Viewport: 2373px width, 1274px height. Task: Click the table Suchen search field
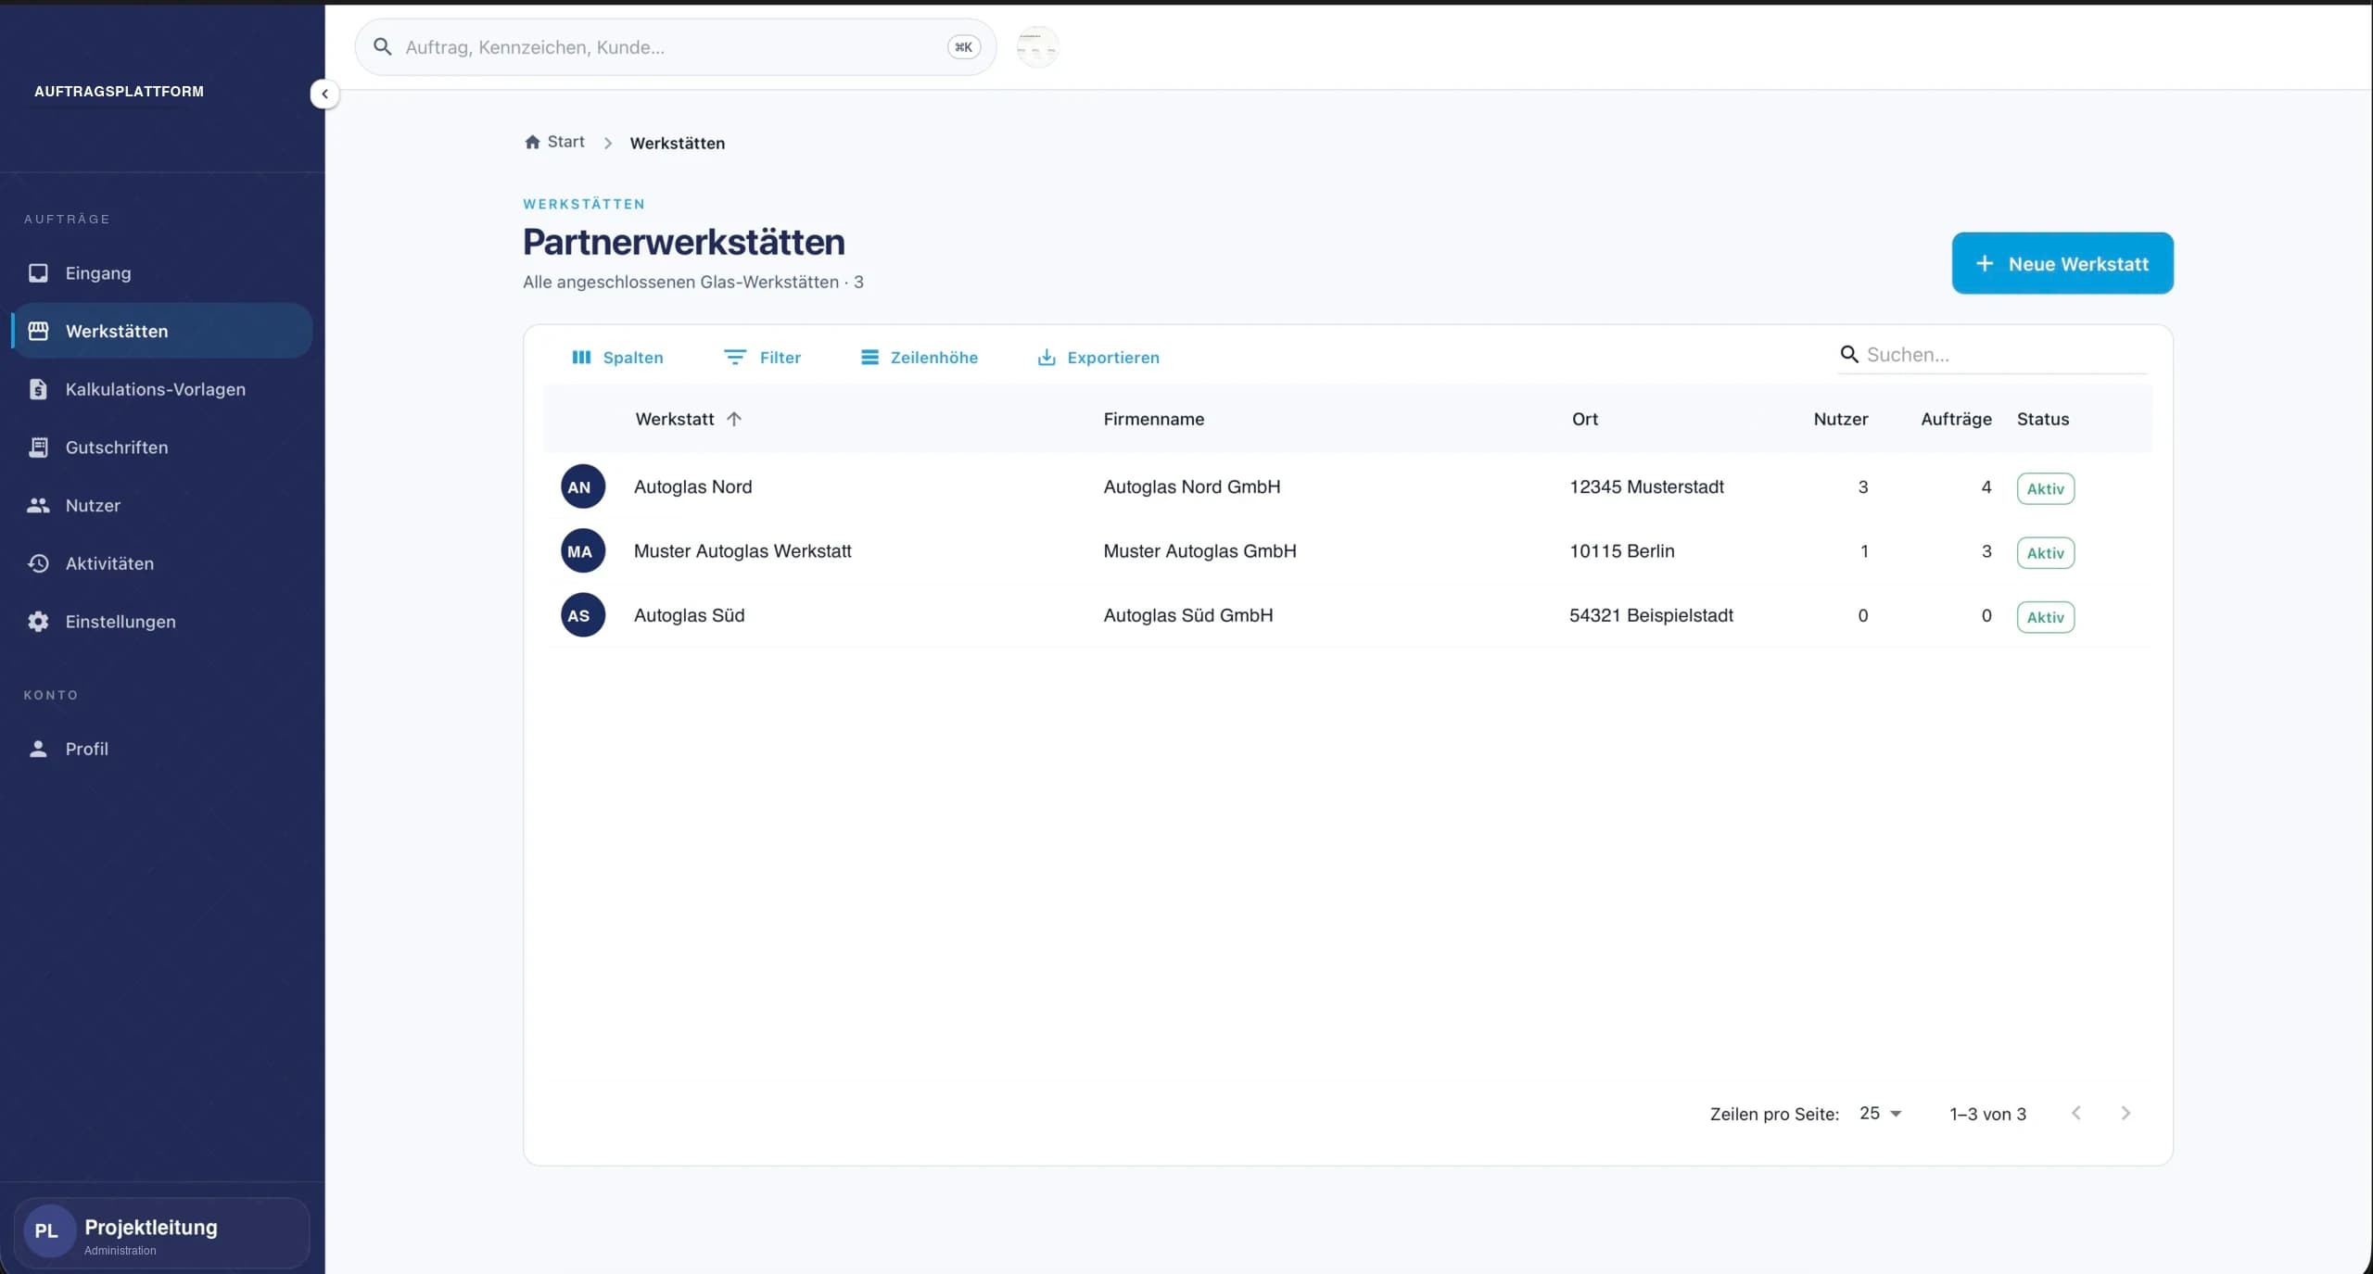1993,354
